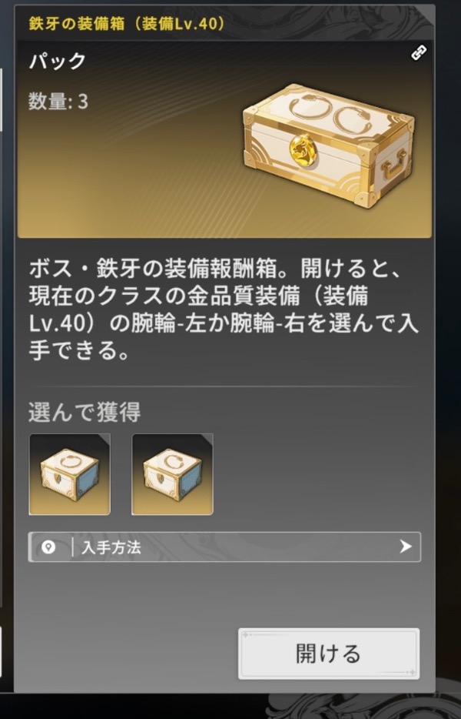
Task: Select the right bracelet box reward
Action: pyautogui.click(x=172, y=474)
